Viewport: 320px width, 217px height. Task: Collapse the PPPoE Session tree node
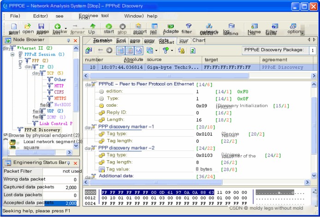tap(12, 54)
